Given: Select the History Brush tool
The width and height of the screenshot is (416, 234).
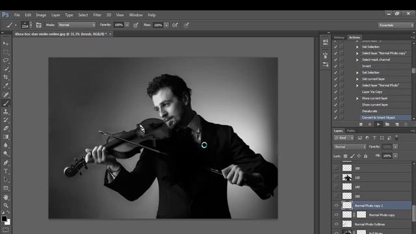Looking at the screenshot, I should pyautogui.click(x=6, y=120).
